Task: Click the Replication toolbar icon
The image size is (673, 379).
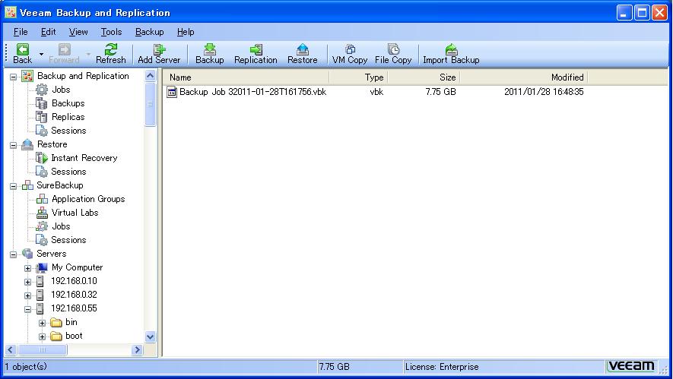Action: 256,54
